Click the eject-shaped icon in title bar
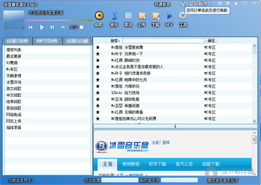Screen dimensions: 261x185 coord(236,3)
